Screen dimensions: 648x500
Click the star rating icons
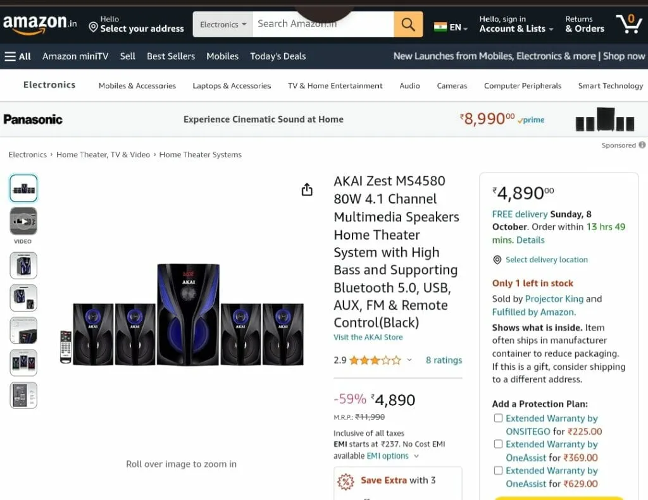point(375,360)
